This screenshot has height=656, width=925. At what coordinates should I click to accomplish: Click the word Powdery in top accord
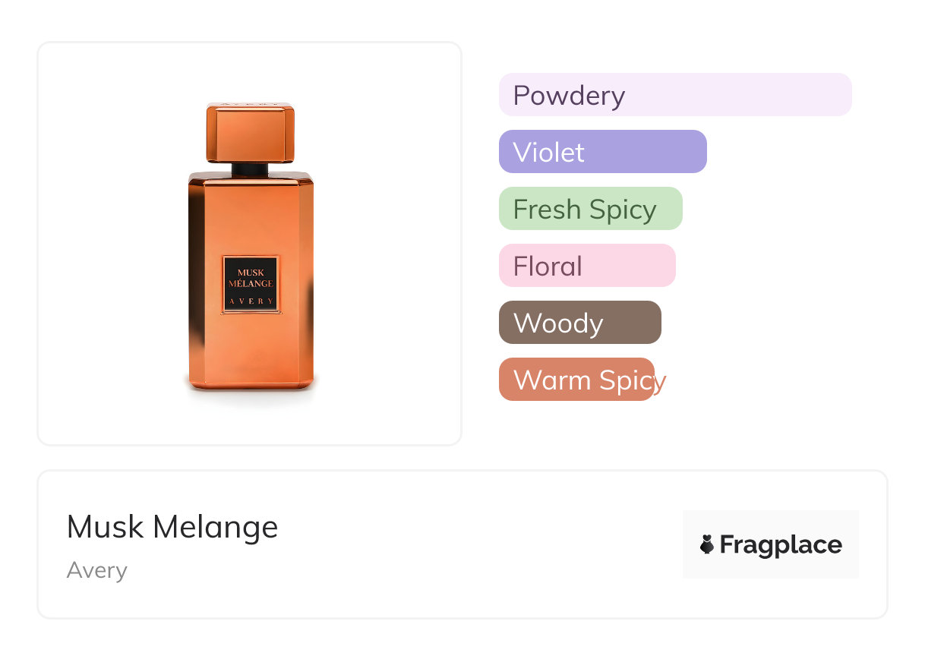coord(569,96)
